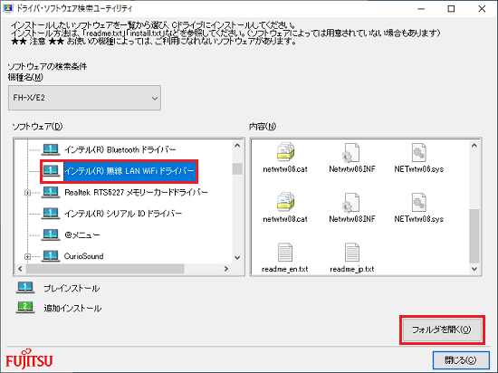Click the プレインストール legend text
The image size is (498, 373).
[x=72, y=288]
